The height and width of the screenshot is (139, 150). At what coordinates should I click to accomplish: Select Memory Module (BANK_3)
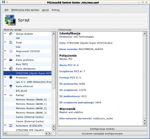coord(27,113)
